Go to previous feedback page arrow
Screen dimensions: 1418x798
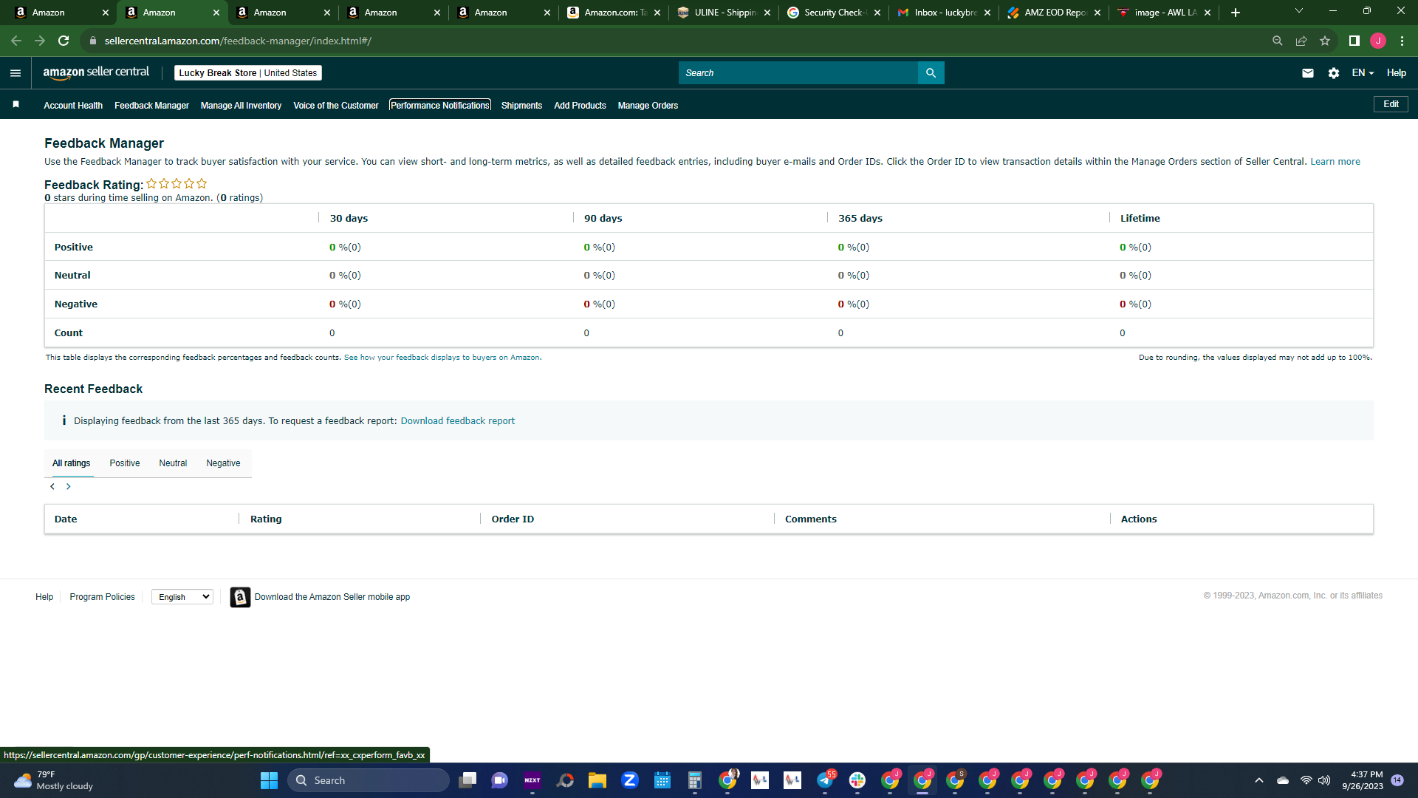point(52,486)
